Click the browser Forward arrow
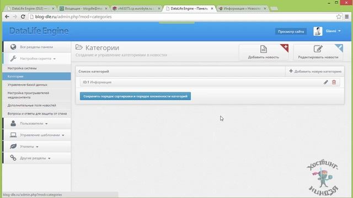Screen dimensions: 353x198 [15, 16]
